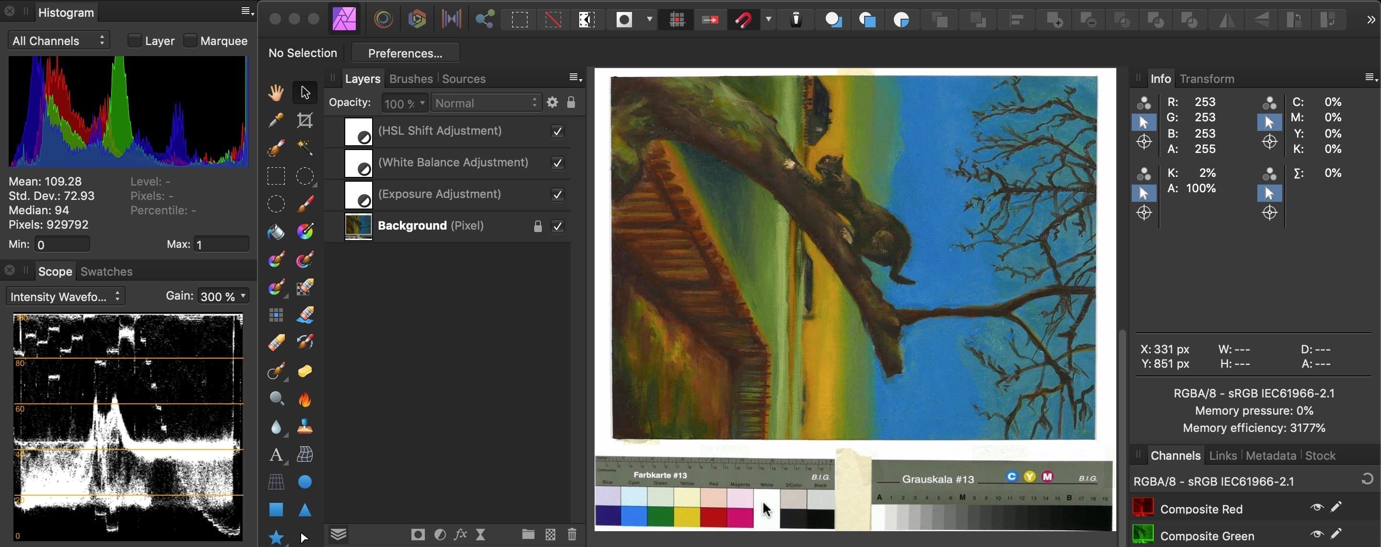Select the Paint Brush tool
This screenshot has width=1381, height=547.
tap(305, 204)
